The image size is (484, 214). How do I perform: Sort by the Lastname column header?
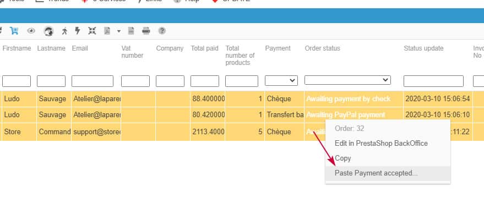[51, 48]
